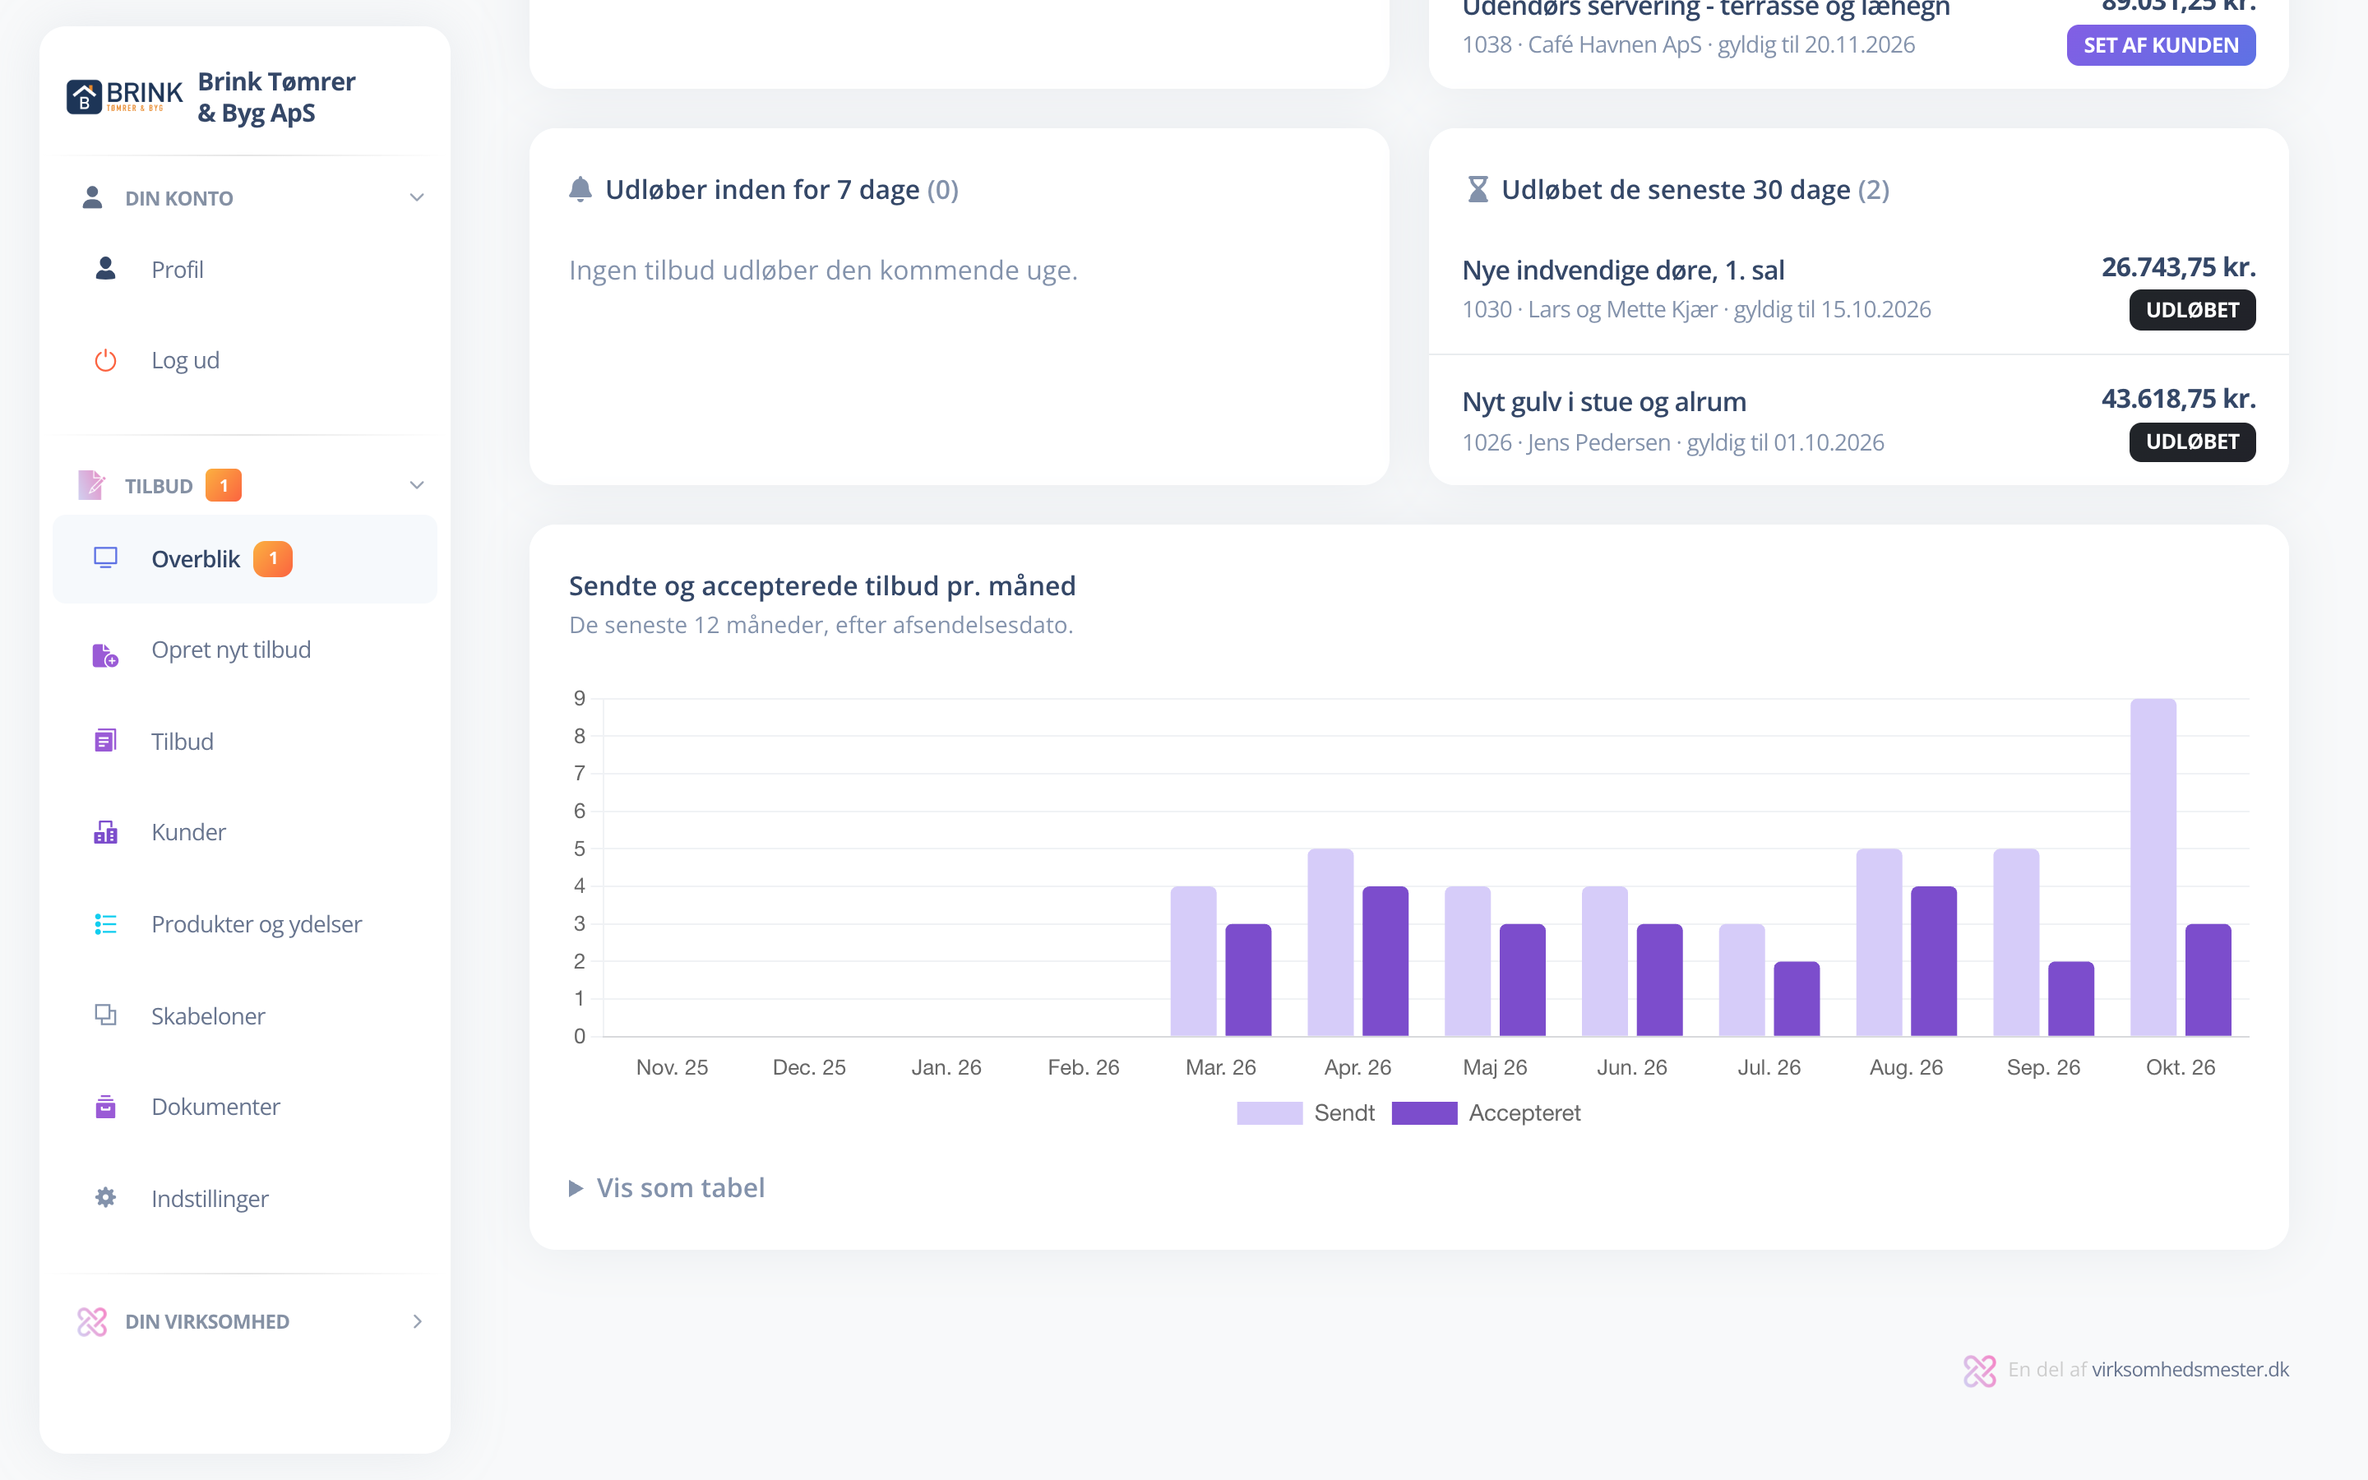Screen dimensions: 2368x1480
Task: Select Log ud in sidebar
Action: click(245, 360)
